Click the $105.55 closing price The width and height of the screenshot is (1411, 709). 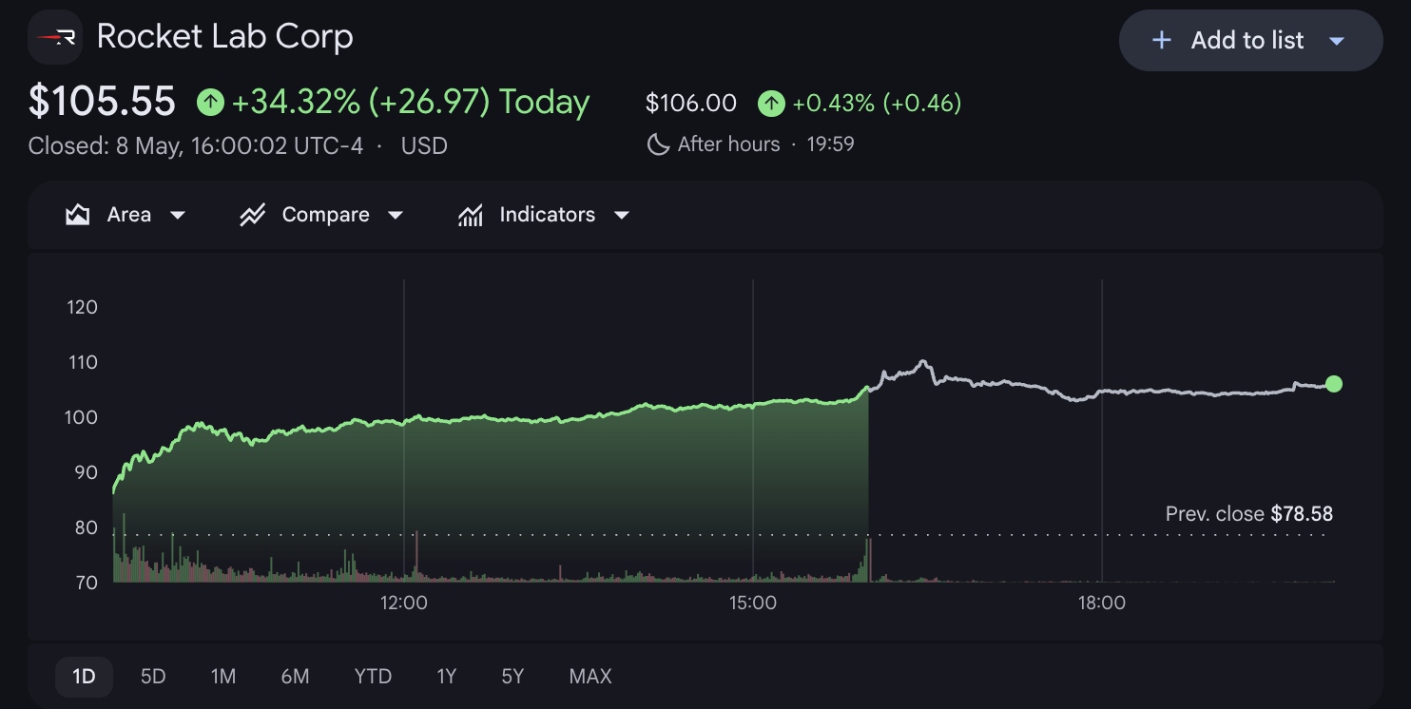point(102,101)
